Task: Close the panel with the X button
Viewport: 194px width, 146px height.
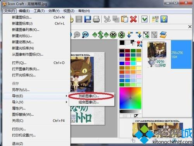Action: click(190, 27)
